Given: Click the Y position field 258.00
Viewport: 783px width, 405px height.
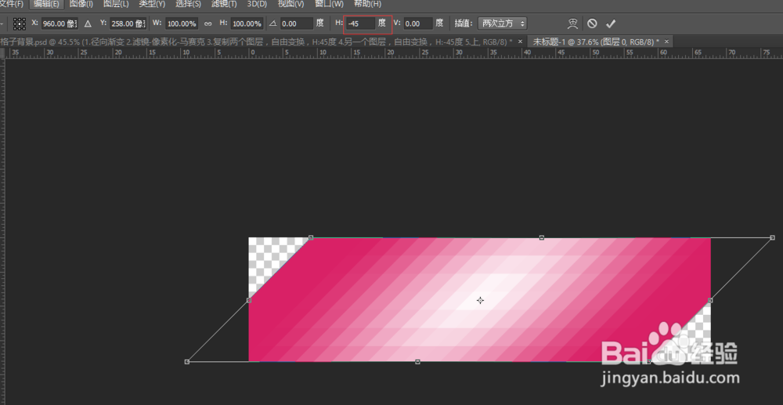Looking at the screenshot, I should point(128,24).
